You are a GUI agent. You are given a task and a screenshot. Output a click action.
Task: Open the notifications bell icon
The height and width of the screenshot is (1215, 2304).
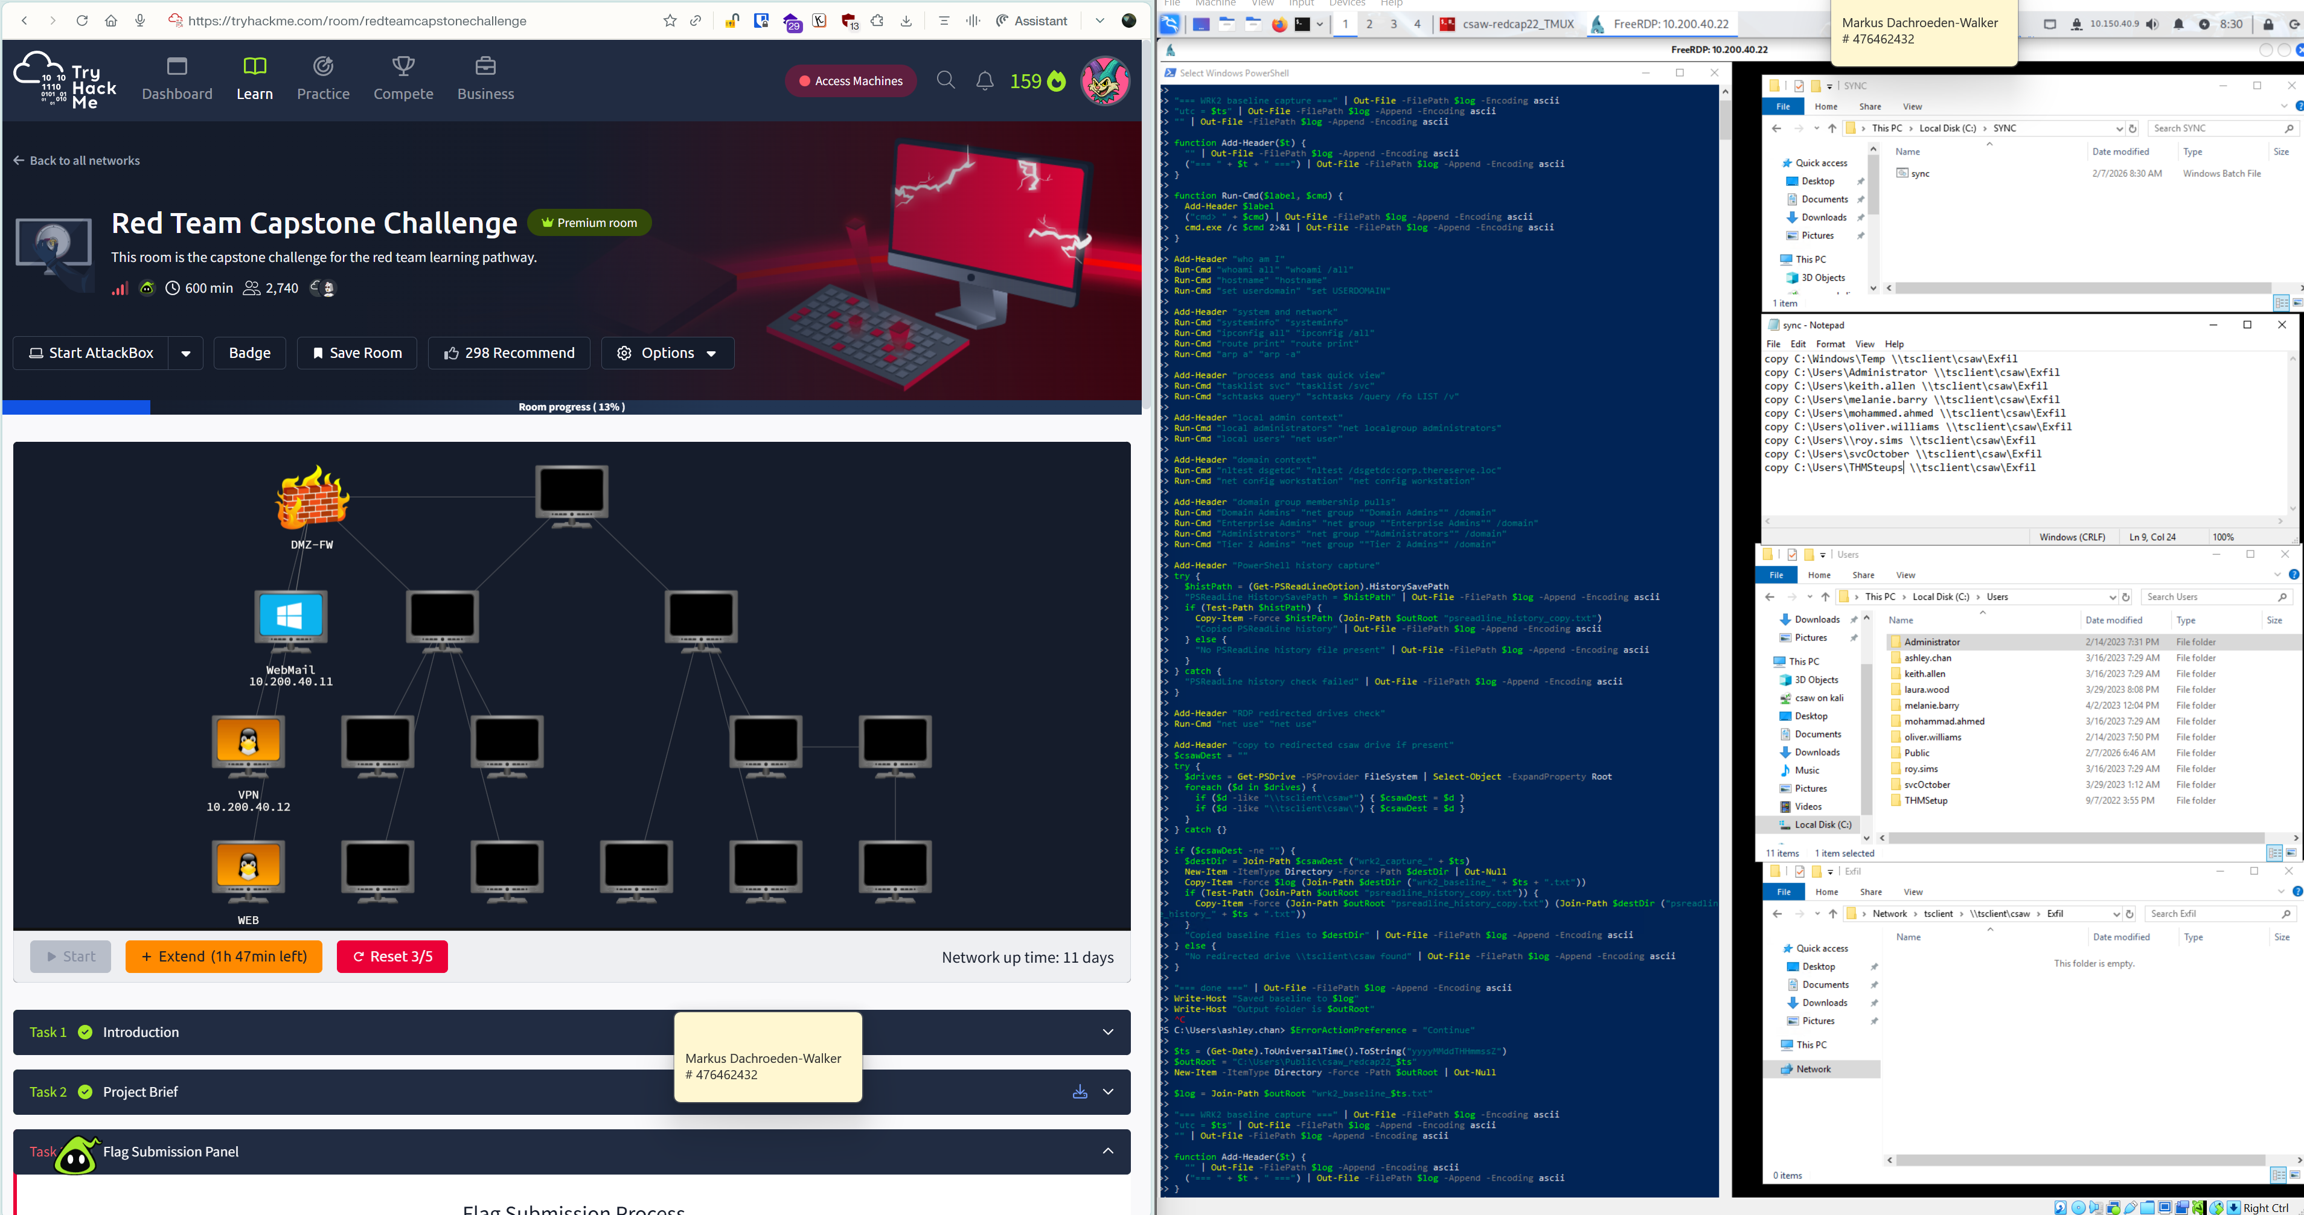click(x=985, y=81)
